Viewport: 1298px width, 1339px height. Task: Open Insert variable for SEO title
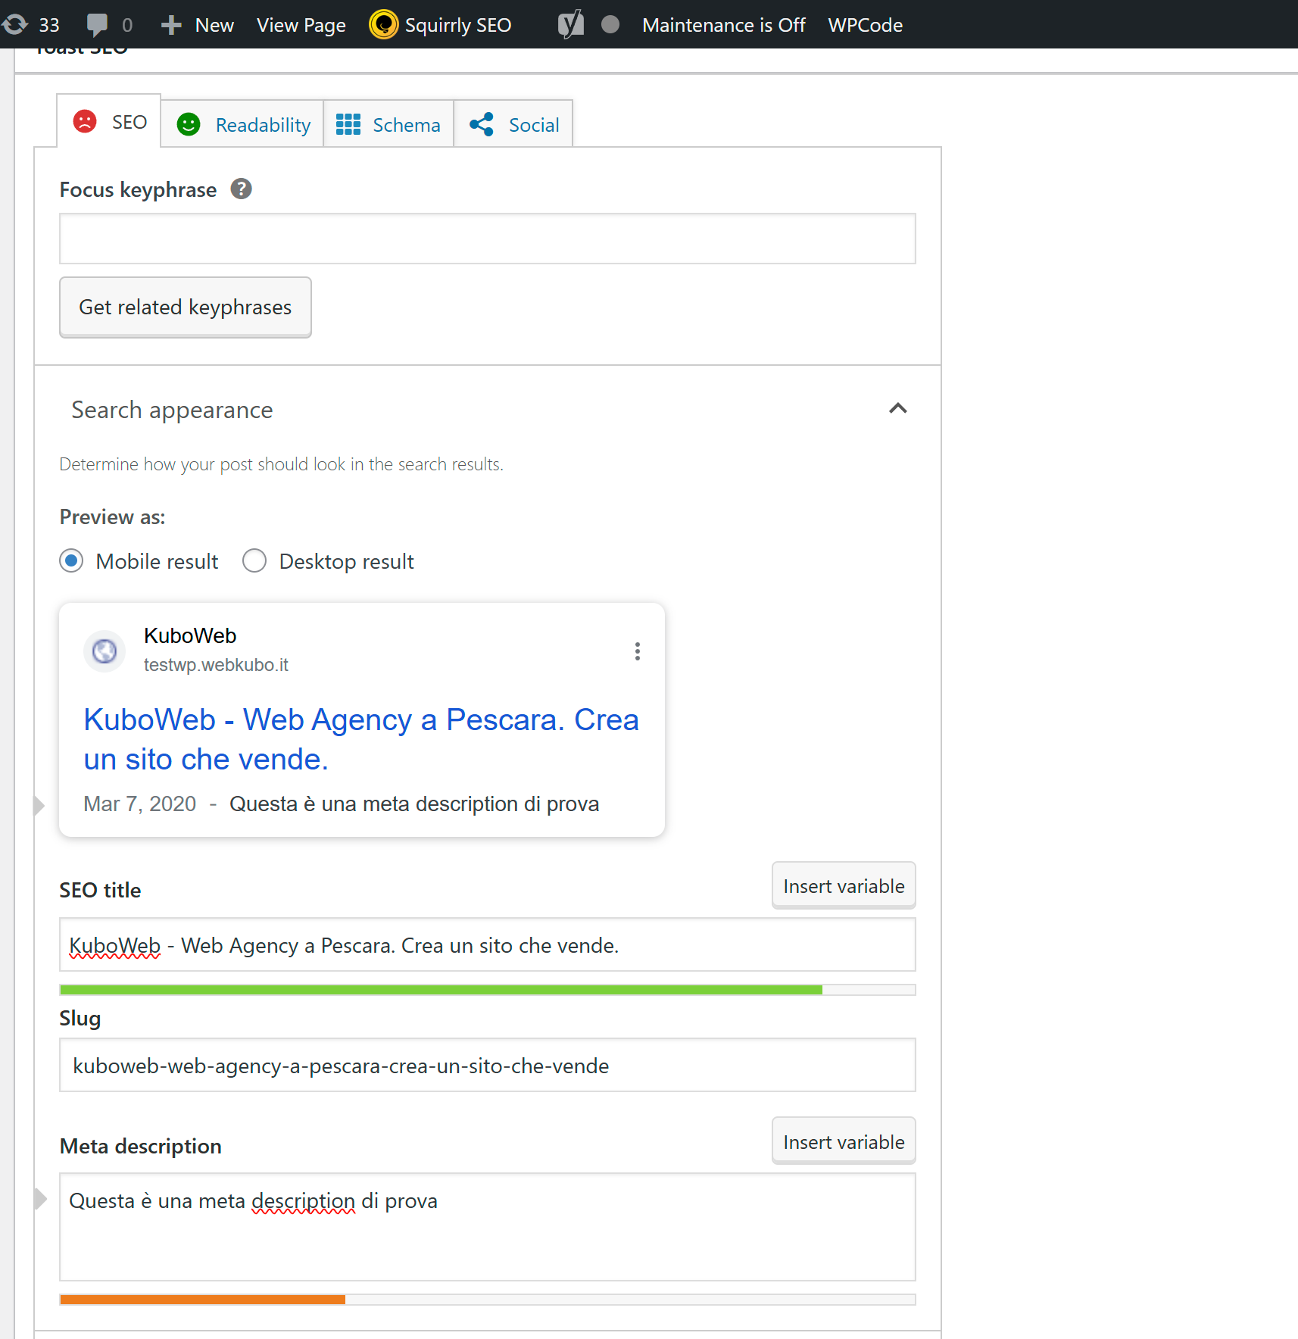tap(843, 886)
